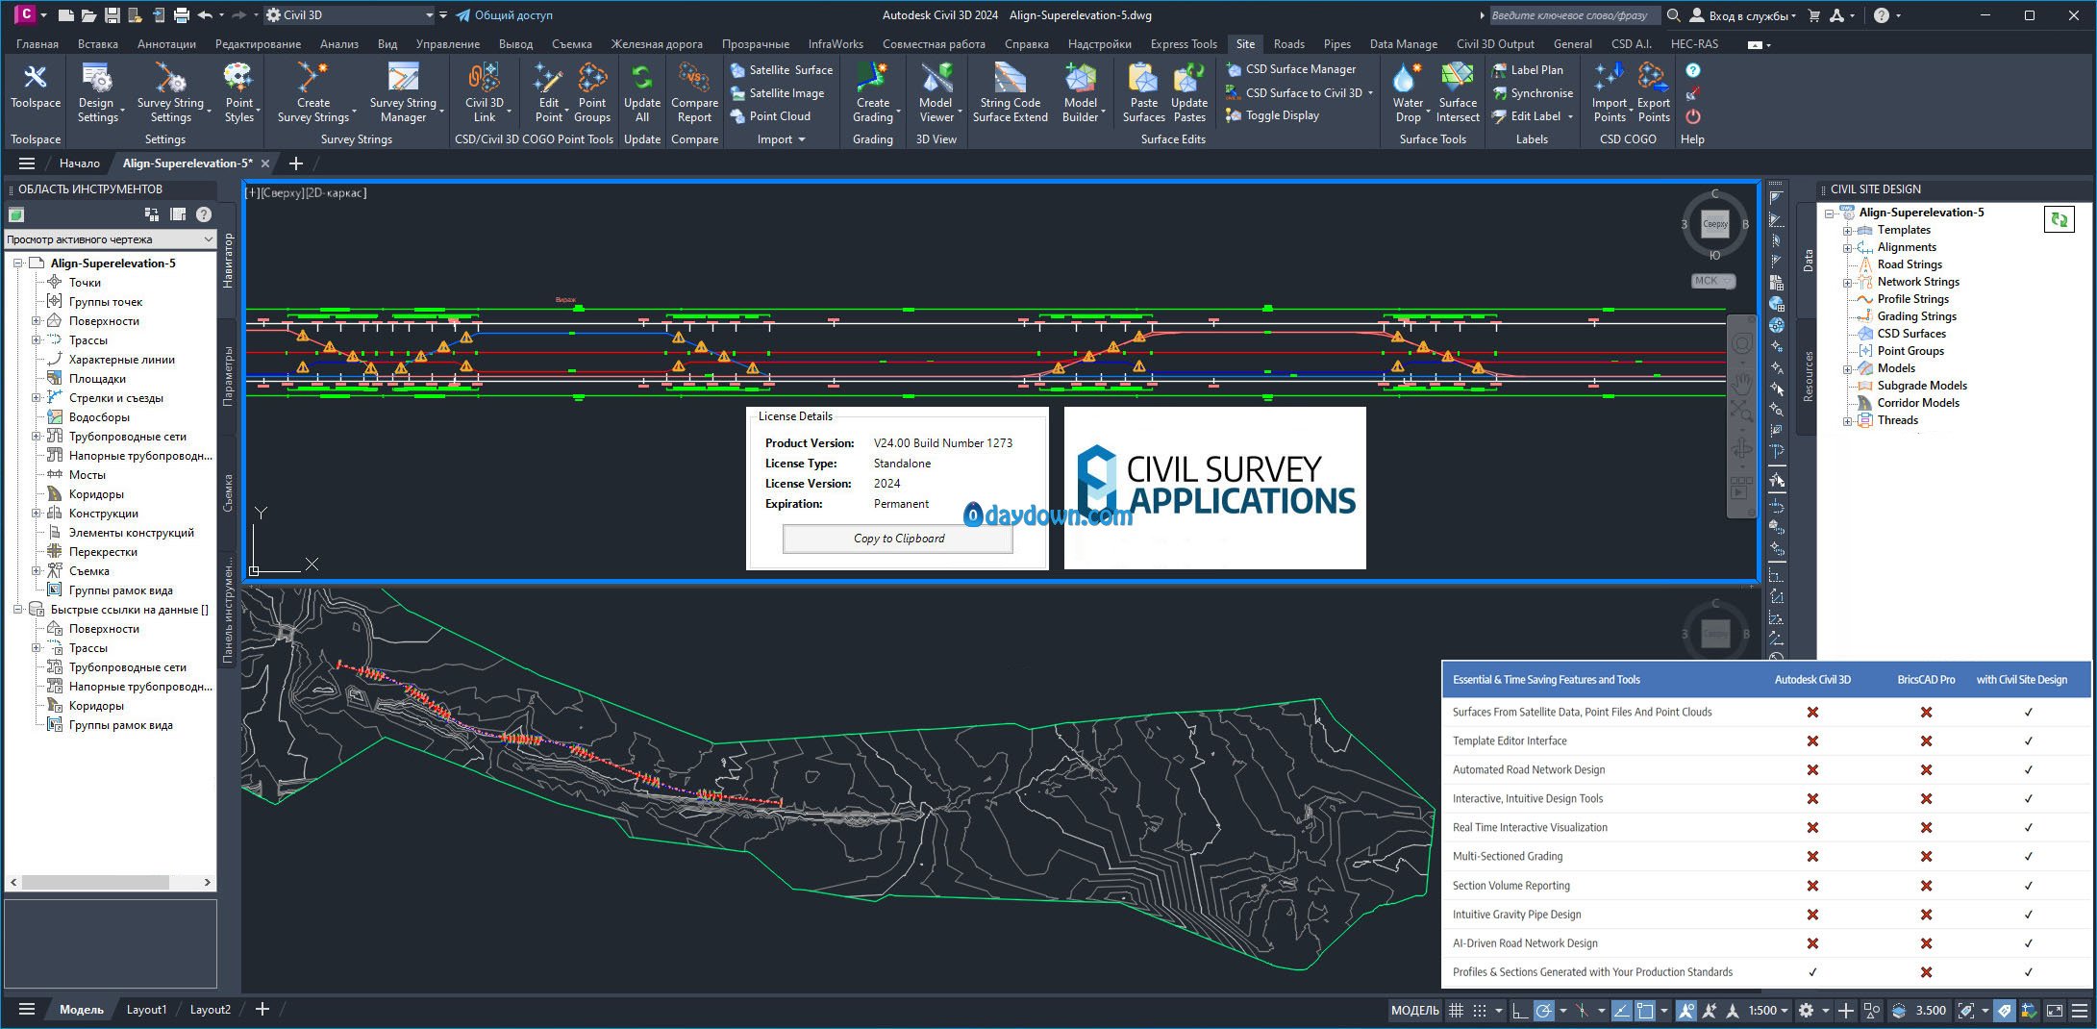Close the Align-Superelevation-5 document tab
This screenshot has height=1029, width=2097.
point(265,163)
